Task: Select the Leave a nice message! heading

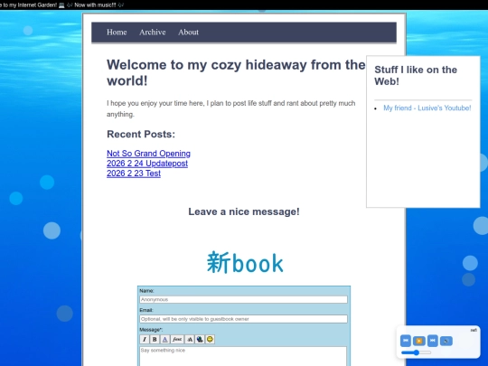Action: (x=244, y=211)
